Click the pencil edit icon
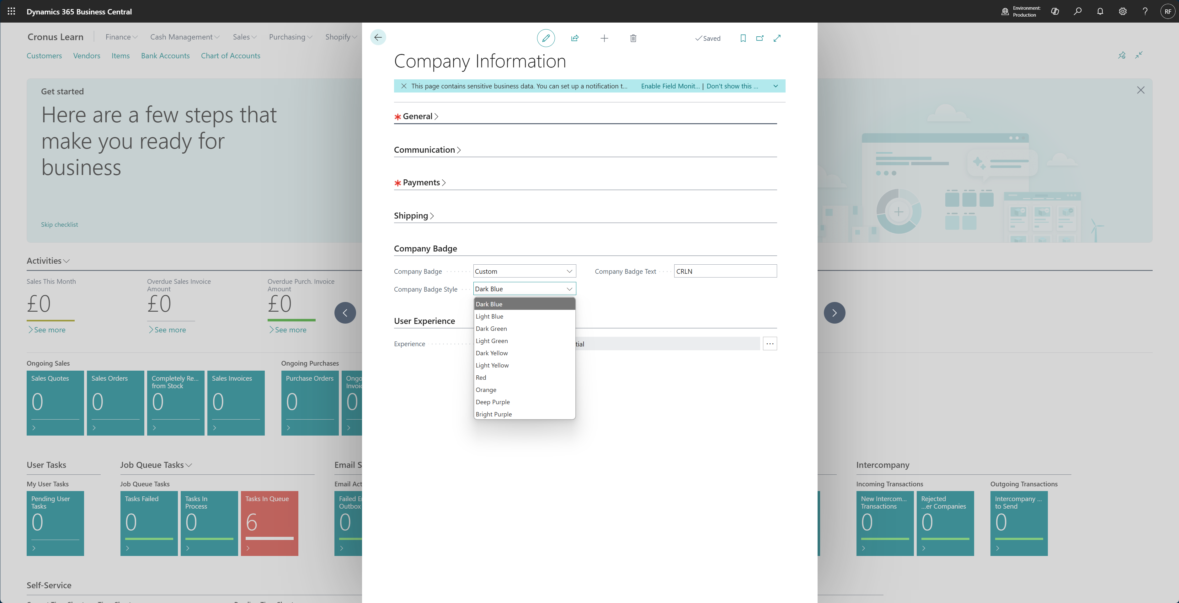This screenshot has height=603, width=1179. [546, 38]
